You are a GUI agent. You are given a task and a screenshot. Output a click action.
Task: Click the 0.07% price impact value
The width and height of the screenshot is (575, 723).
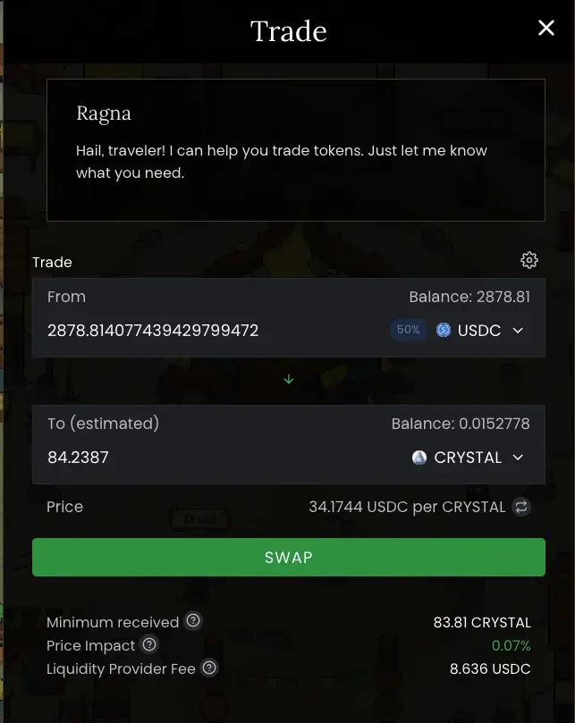[x=511, y=645]
